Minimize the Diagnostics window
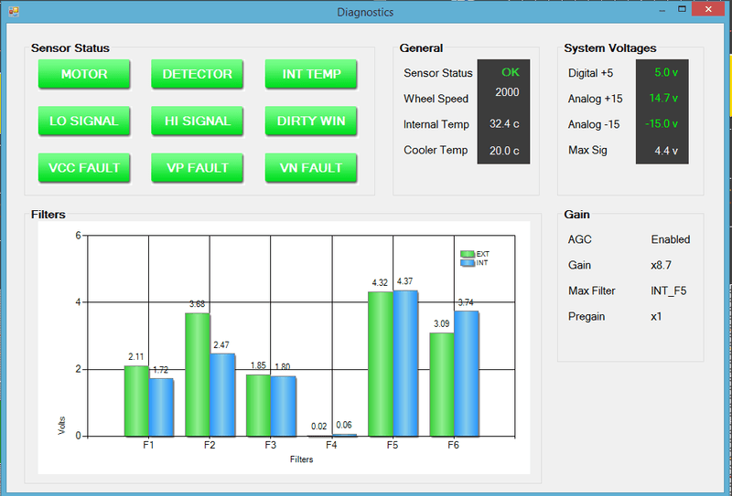Viewport: 732px width, 496px height. (x=662, y=10)
